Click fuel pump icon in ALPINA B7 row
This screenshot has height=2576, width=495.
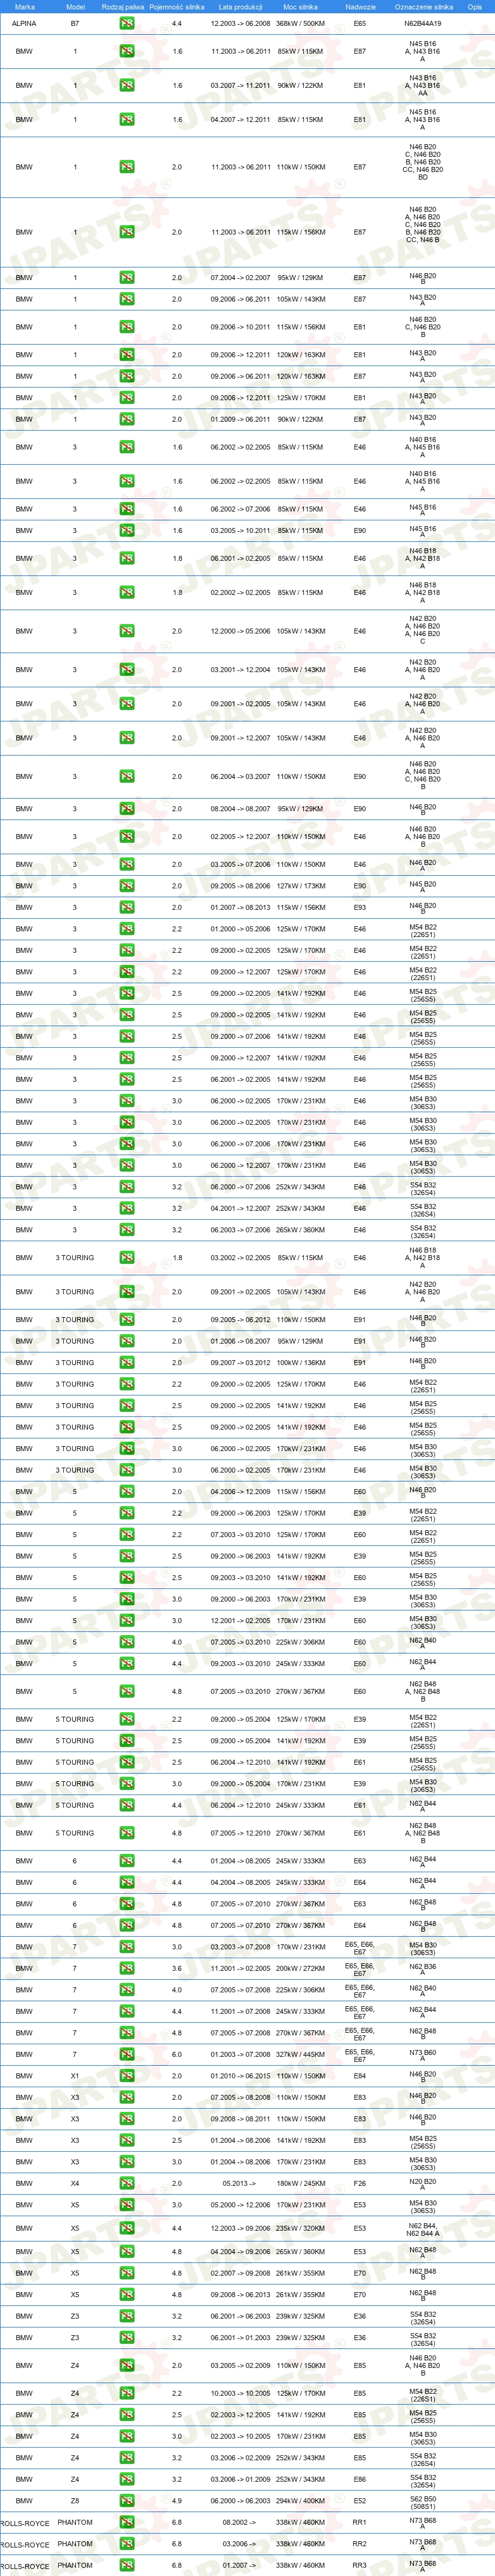pyautogui.click(x=126, y=23)
